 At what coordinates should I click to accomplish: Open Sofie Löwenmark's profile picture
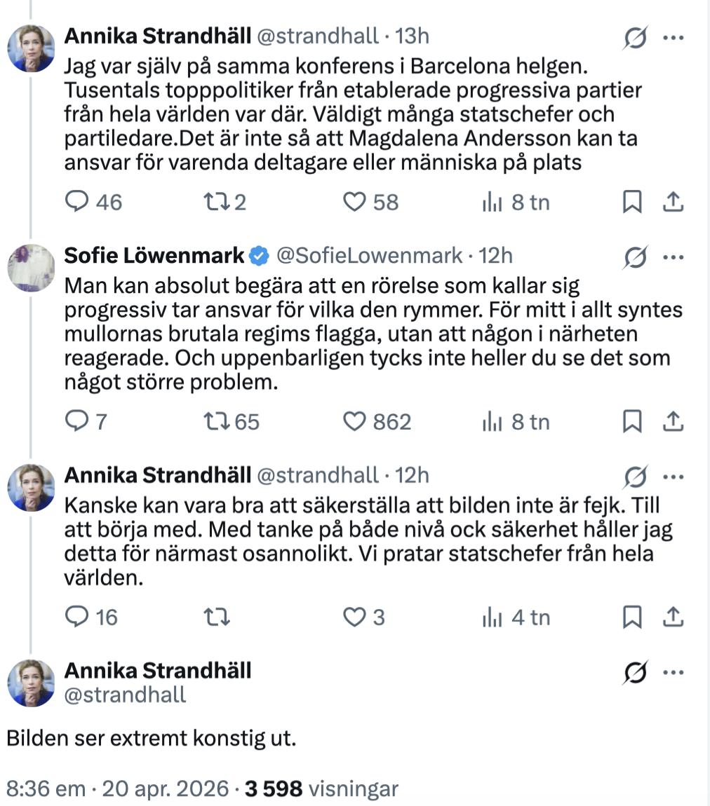coord(31,268)
